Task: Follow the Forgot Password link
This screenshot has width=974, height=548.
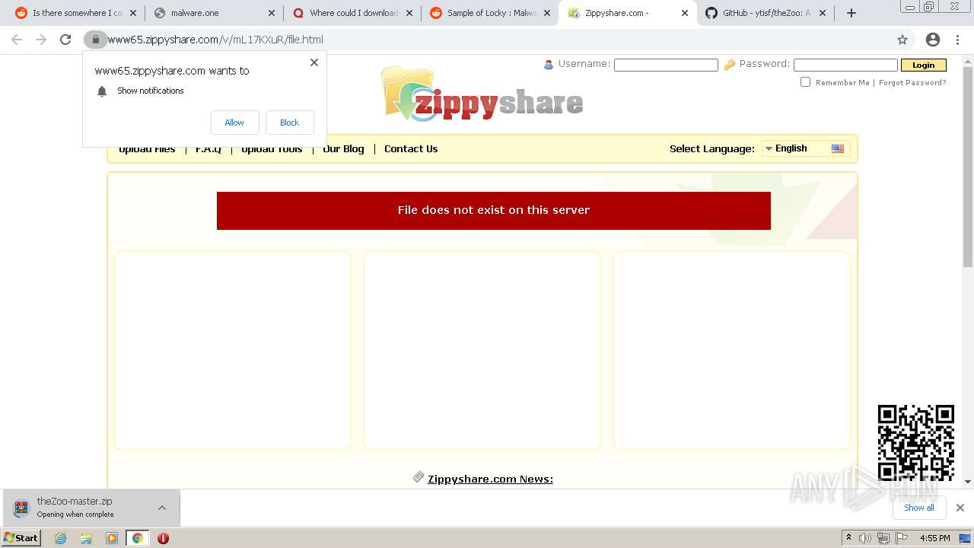Action: [x=912, y=83]
